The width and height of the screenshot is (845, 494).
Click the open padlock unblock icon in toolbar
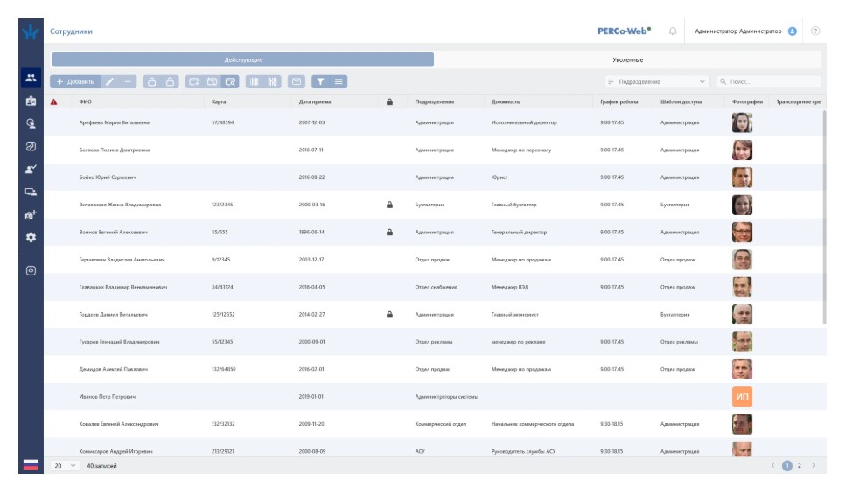pyautogui.click(x=170, y=81)
